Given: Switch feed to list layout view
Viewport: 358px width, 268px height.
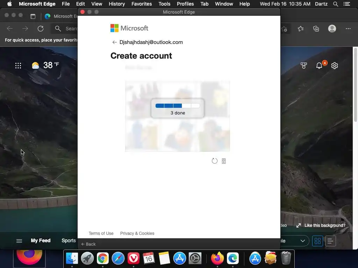Looking at the screenshot, I should pos(330,241).
